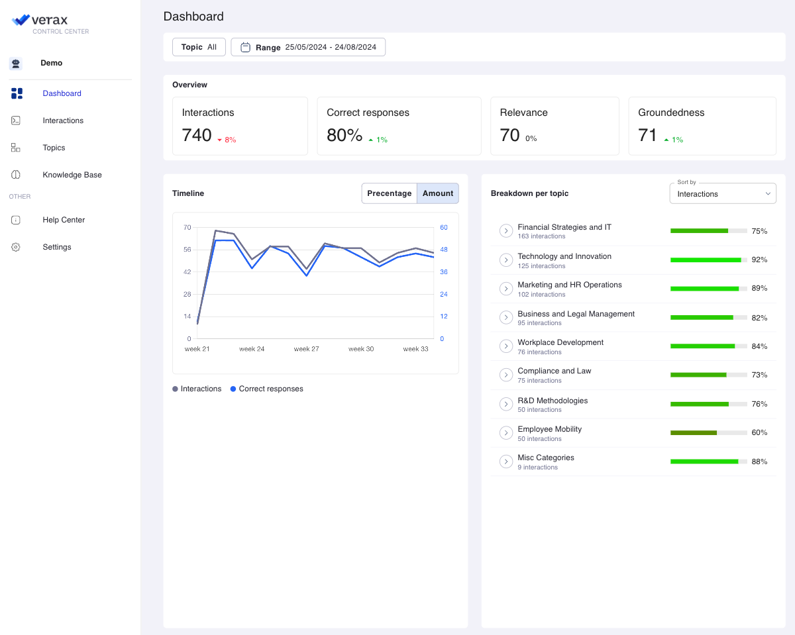Click the Technology and Innovation progress bar
The height and width of the screenshot is (635, 795).
point(708,260)
